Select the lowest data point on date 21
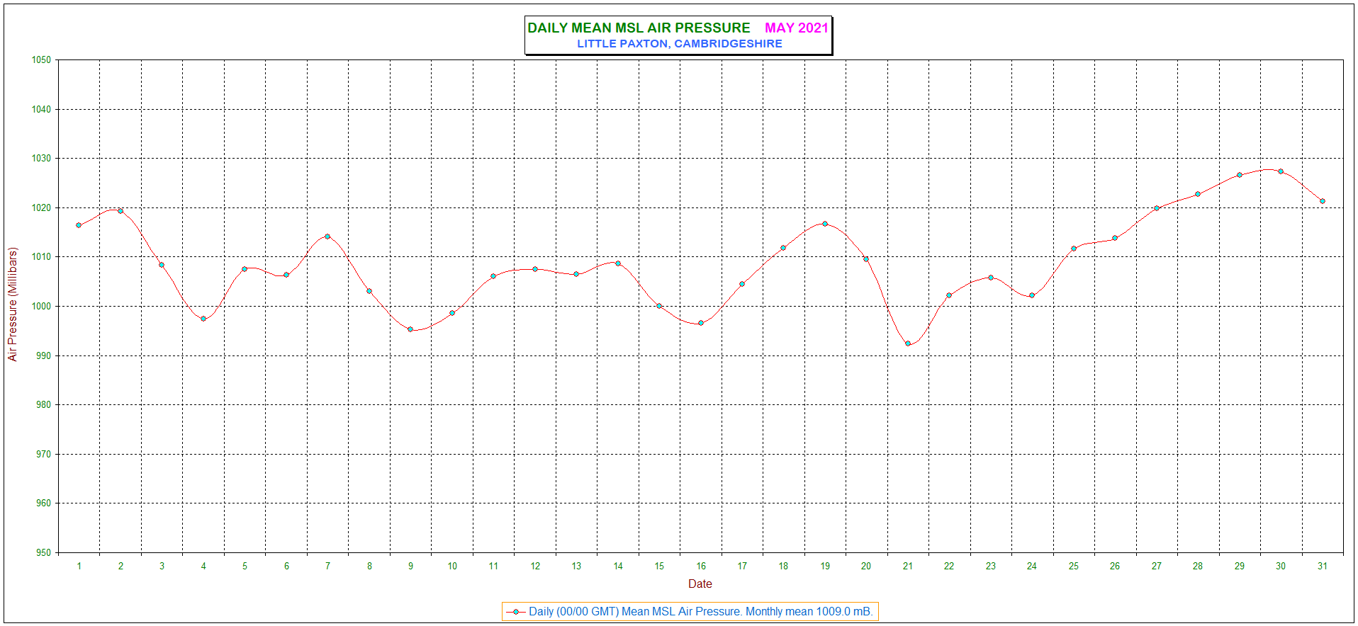The height and width of the screenshot is (626, 1358). tap(908, 343)
